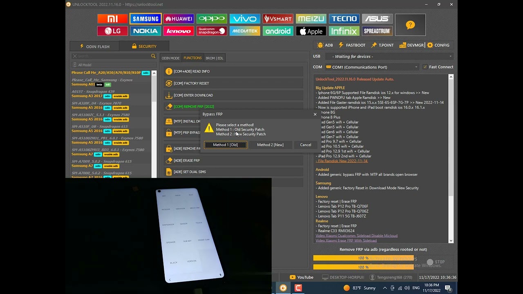Select the Infinix brand icon
This screenshot has width=523, height=294.
344,31
